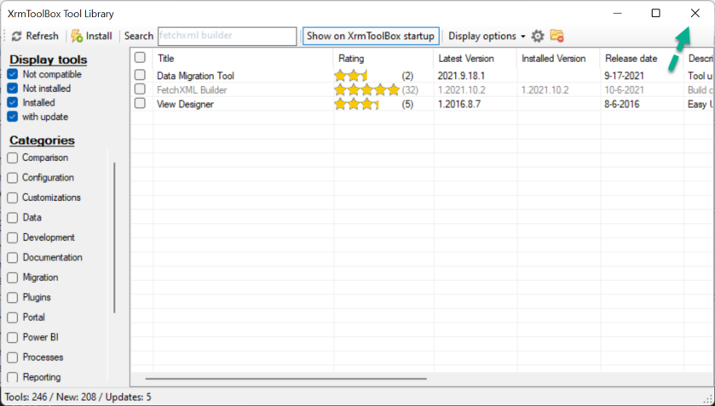Check the Power BI category
Screen dimensions: 715x406
[x=13, y=338]
